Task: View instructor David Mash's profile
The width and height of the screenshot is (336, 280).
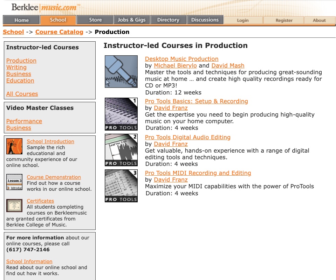Action: pyautogui.click(x=228, y=65)
